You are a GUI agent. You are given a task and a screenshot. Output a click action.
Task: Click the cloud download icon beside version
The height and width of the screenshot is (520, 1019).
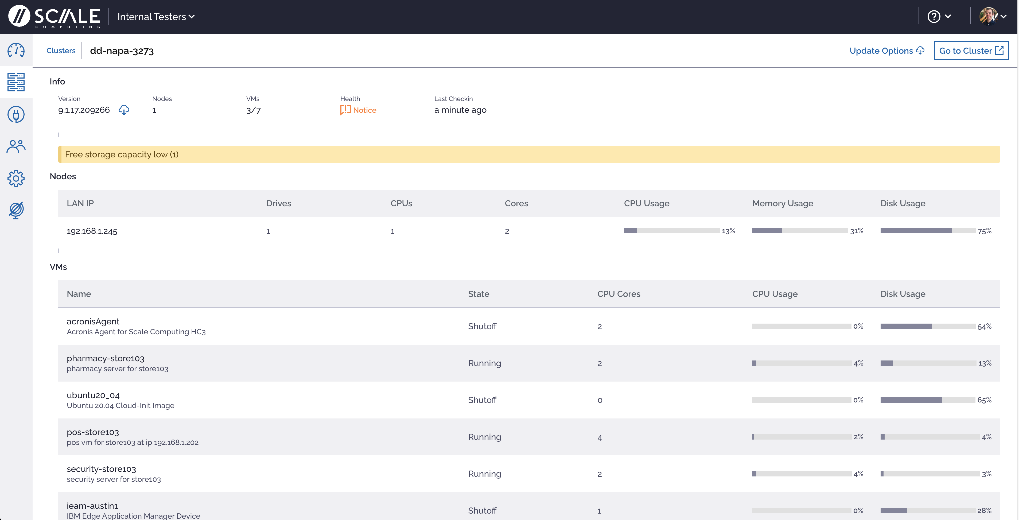click(124, 110)
